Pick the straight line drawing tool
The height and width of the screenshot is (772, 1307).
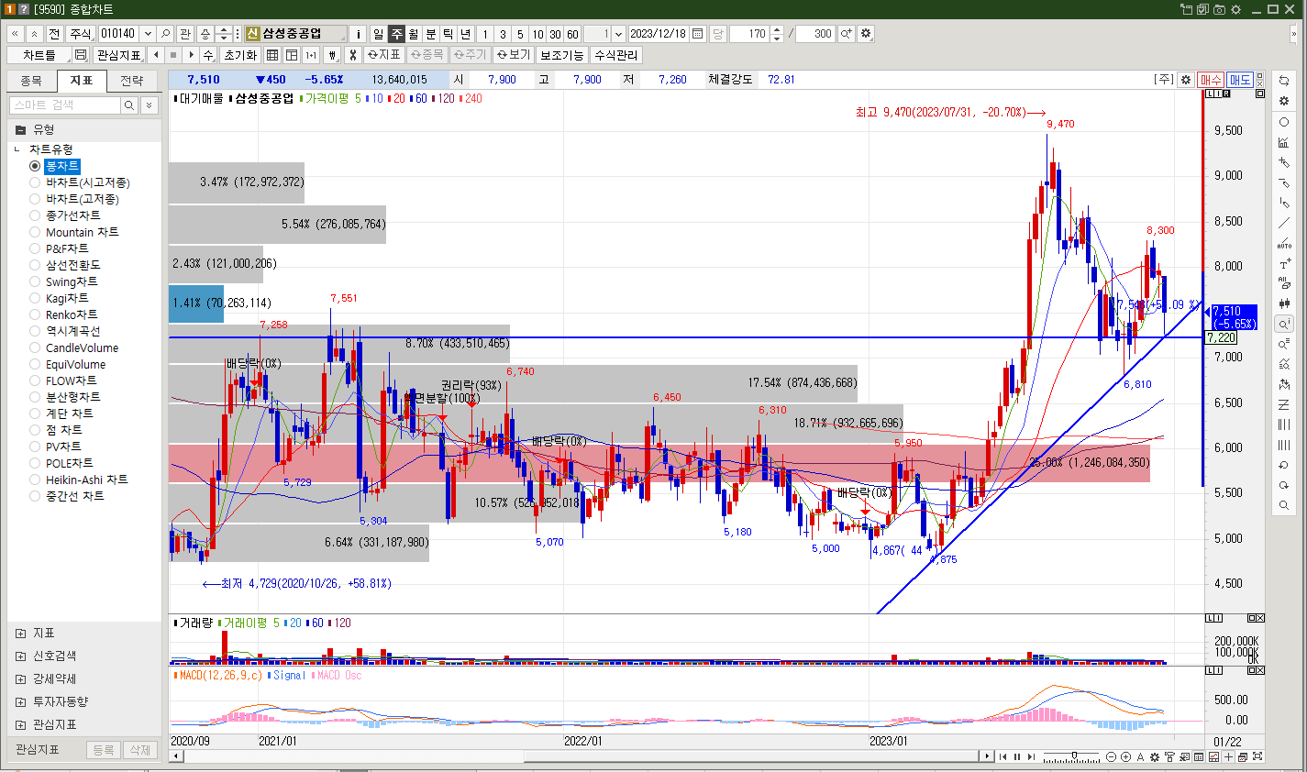[1284, 223]
